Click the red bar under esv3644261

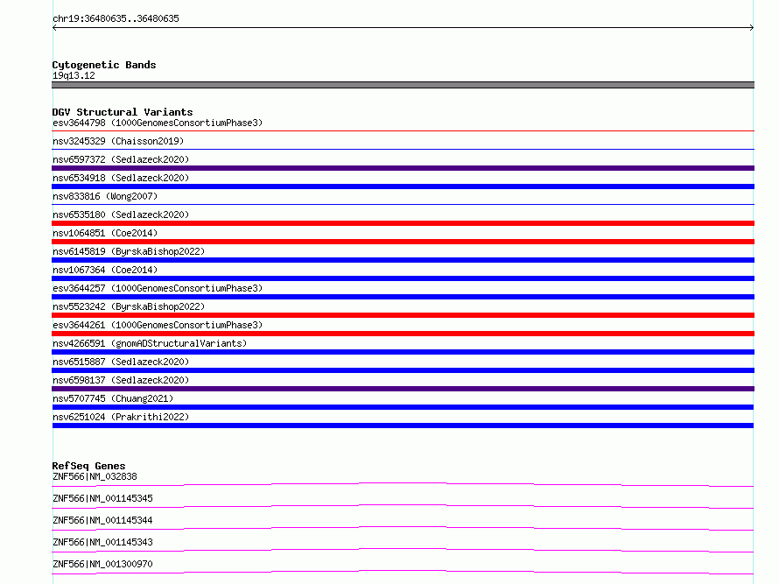tap(403, 334)
